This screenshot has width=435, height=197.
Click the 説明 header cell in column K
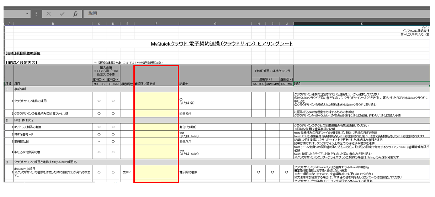coord(362,84)
